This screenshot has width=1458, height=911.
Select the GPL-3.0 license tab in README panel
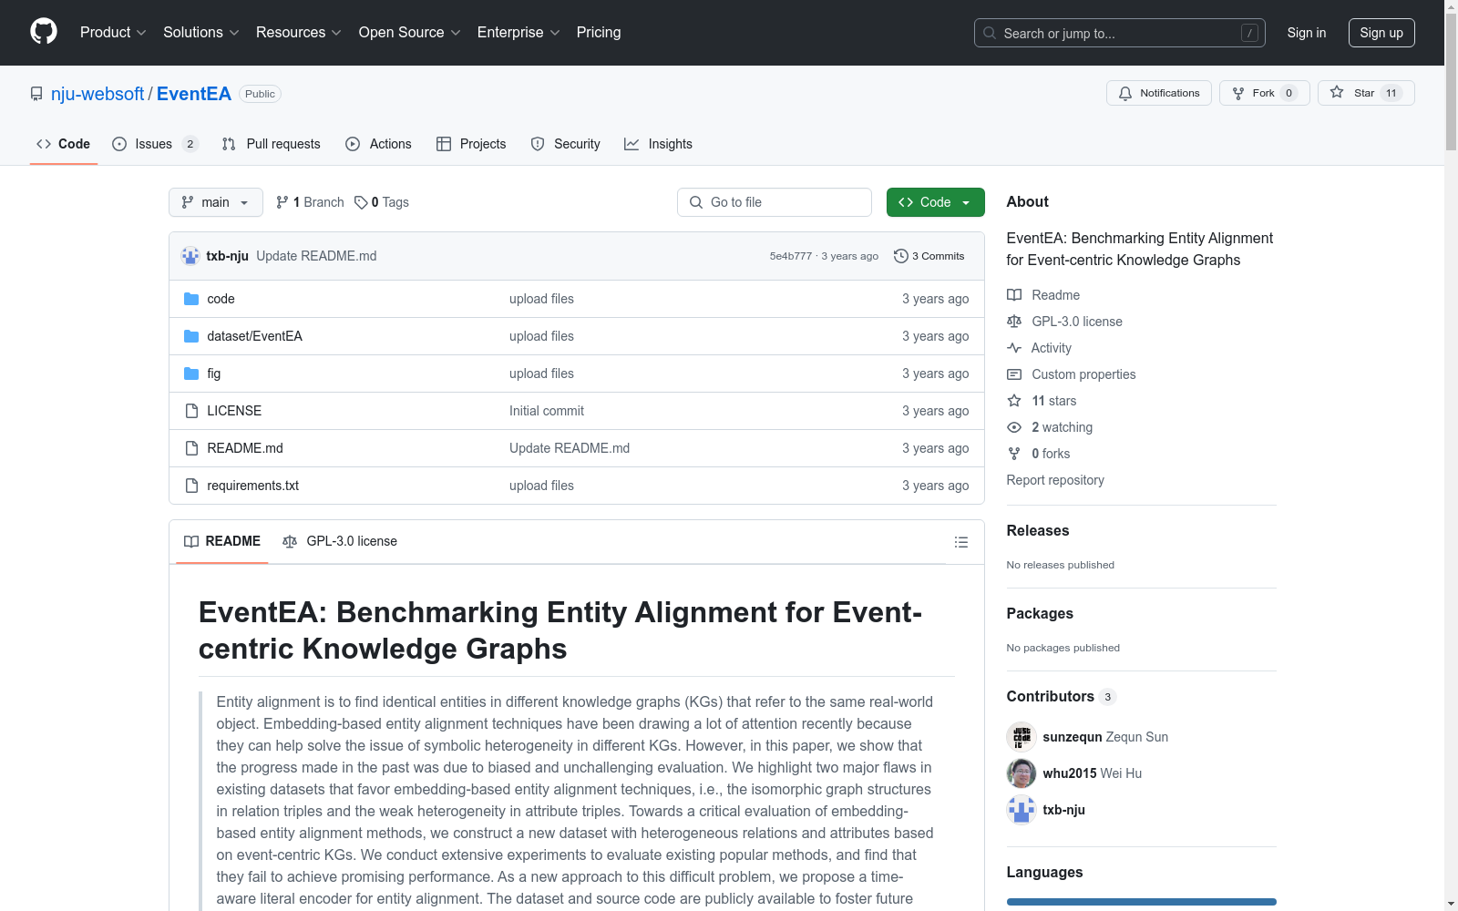(x=340, y=541)
